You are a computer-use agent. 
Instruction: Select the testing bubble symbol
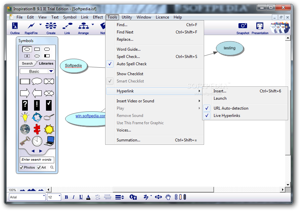pos(230,48)
